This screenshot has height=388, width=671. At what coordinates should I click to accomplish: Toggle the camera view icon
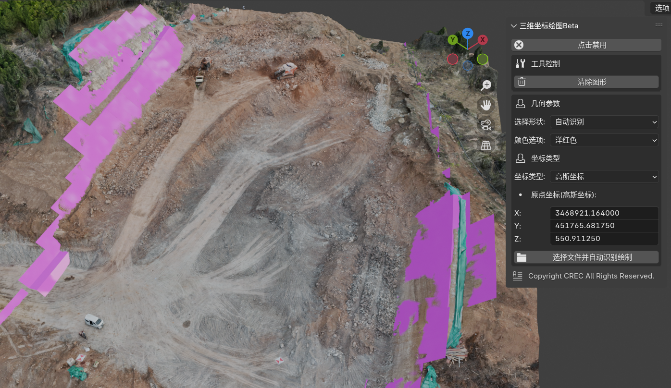(x=486, y=125)
